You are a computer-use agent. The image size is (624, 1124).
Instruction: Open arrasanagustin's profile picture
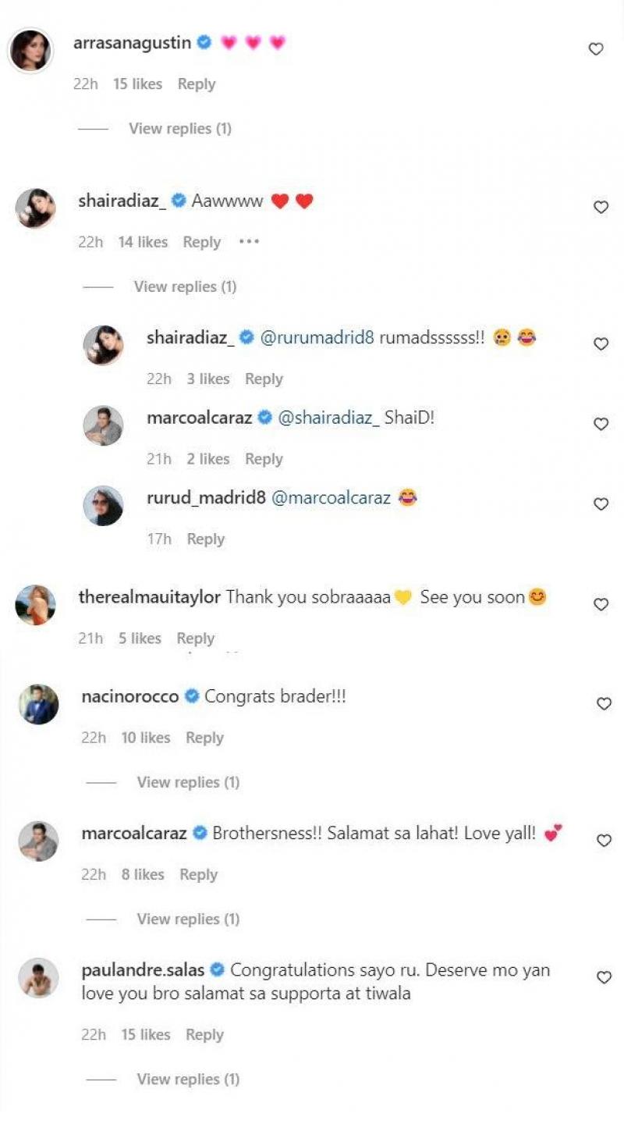pos(30,50)
